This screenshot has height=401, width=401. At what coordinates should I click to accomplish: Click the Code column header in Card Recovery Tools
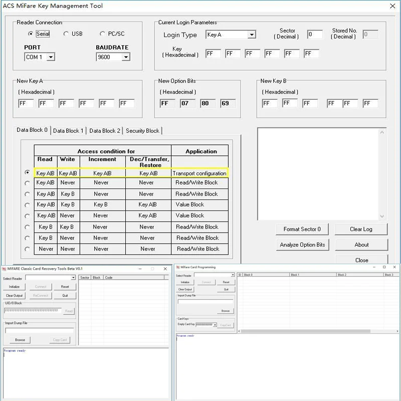[x=134, y=278]
